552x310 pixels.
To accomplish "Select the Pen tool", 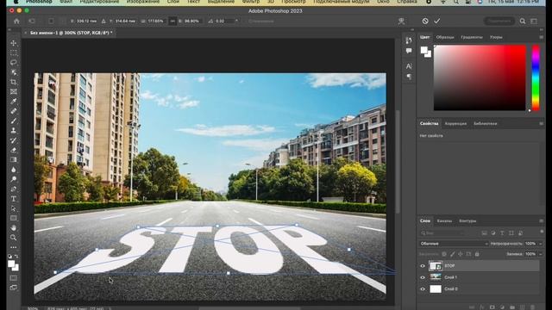I will 14,189.
